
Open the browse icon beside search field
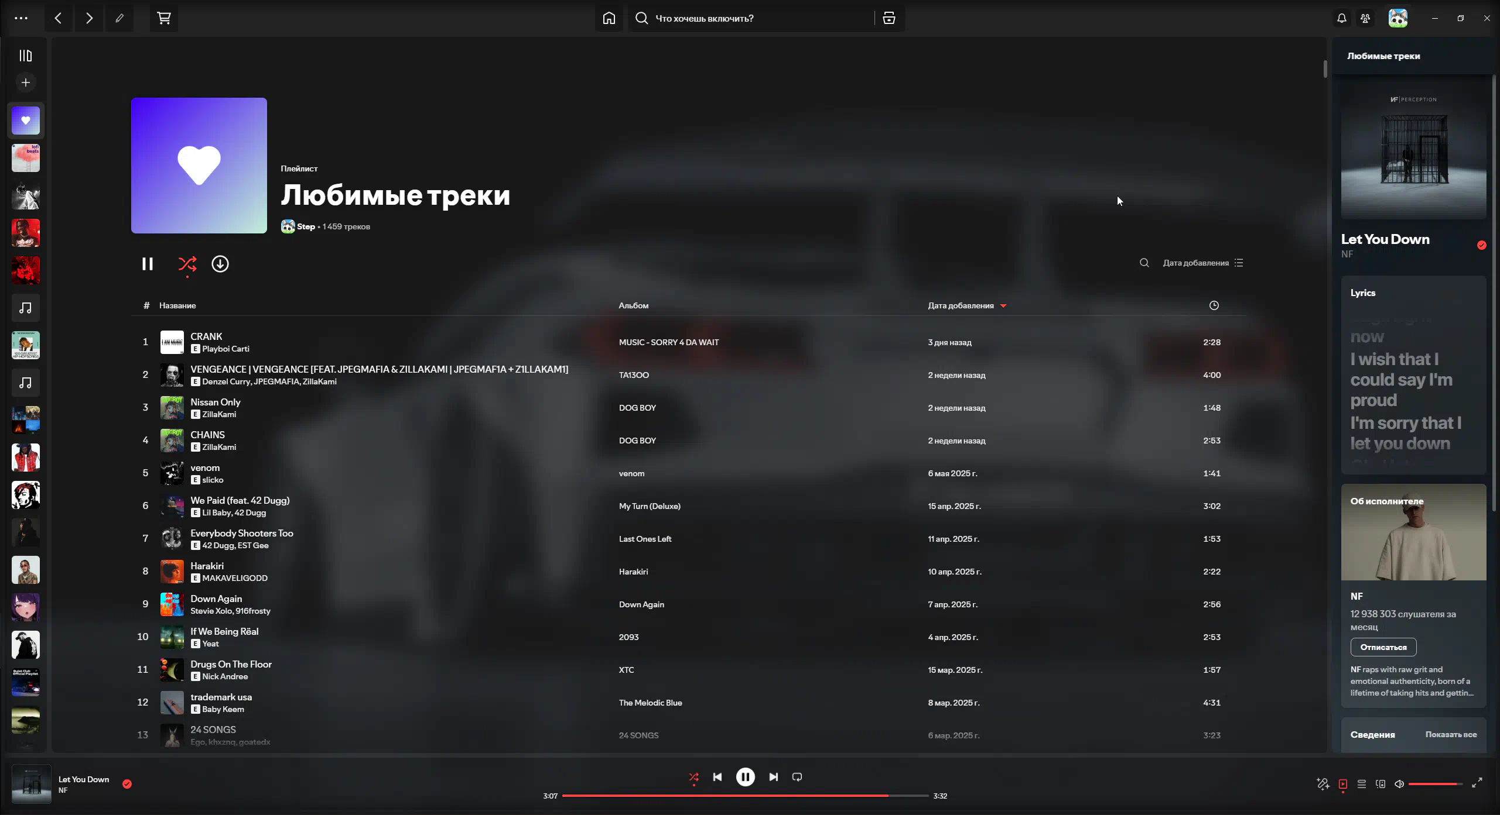point(889,18)
